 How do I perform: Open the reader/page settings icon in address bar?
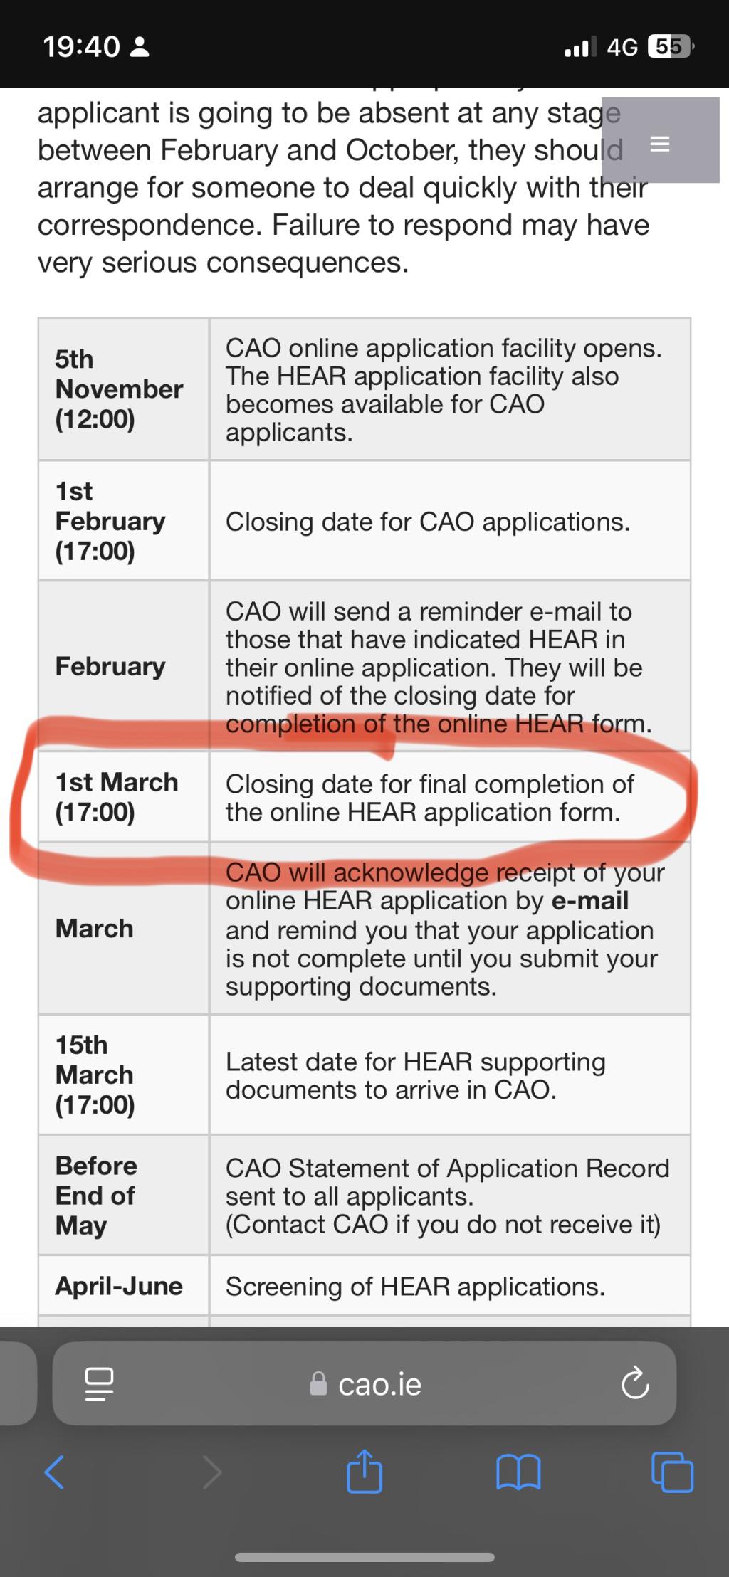pyautogui.click(x=99, y=1384)
